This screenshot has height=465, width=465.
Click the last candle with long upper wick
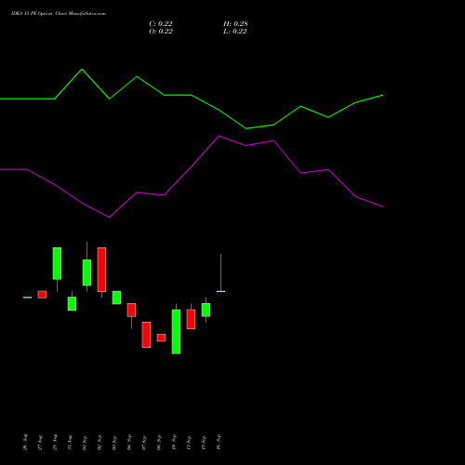point(220,272)
